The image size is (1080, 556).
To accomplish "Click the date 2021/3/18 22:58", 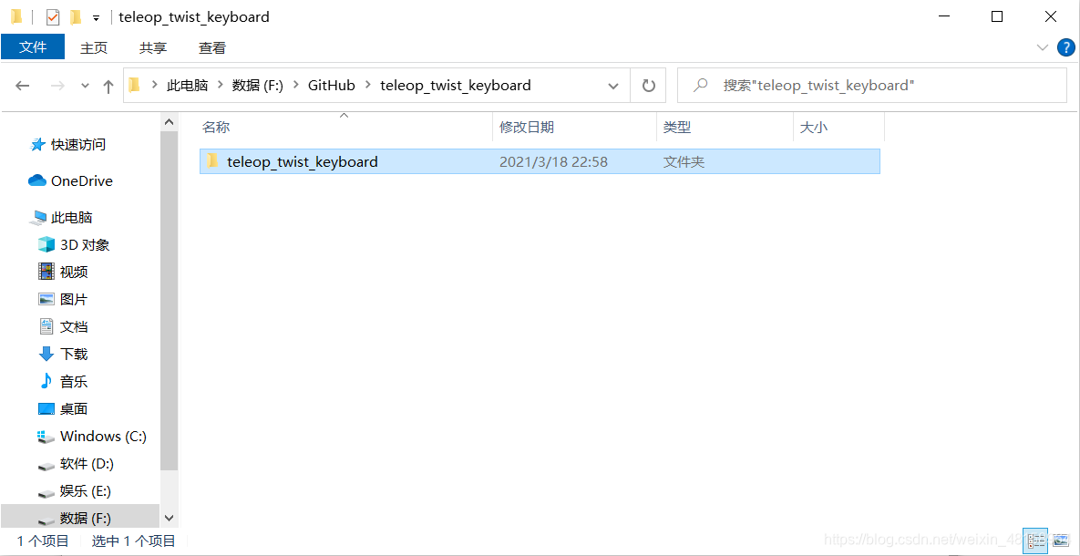I will [553, 162].
